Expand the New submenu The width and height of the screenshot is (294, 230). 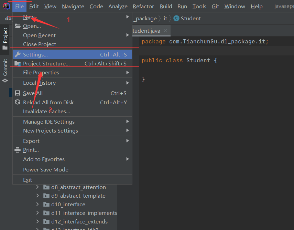(72, 17)
